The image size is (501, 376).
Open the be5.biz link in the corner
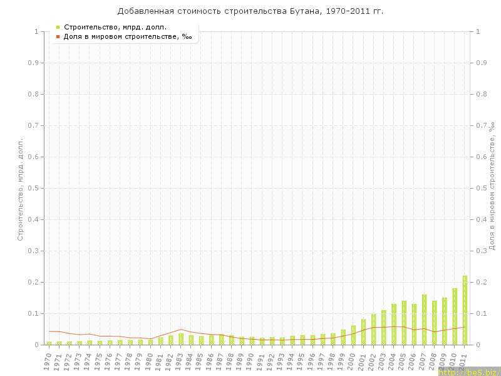(469, 372)
